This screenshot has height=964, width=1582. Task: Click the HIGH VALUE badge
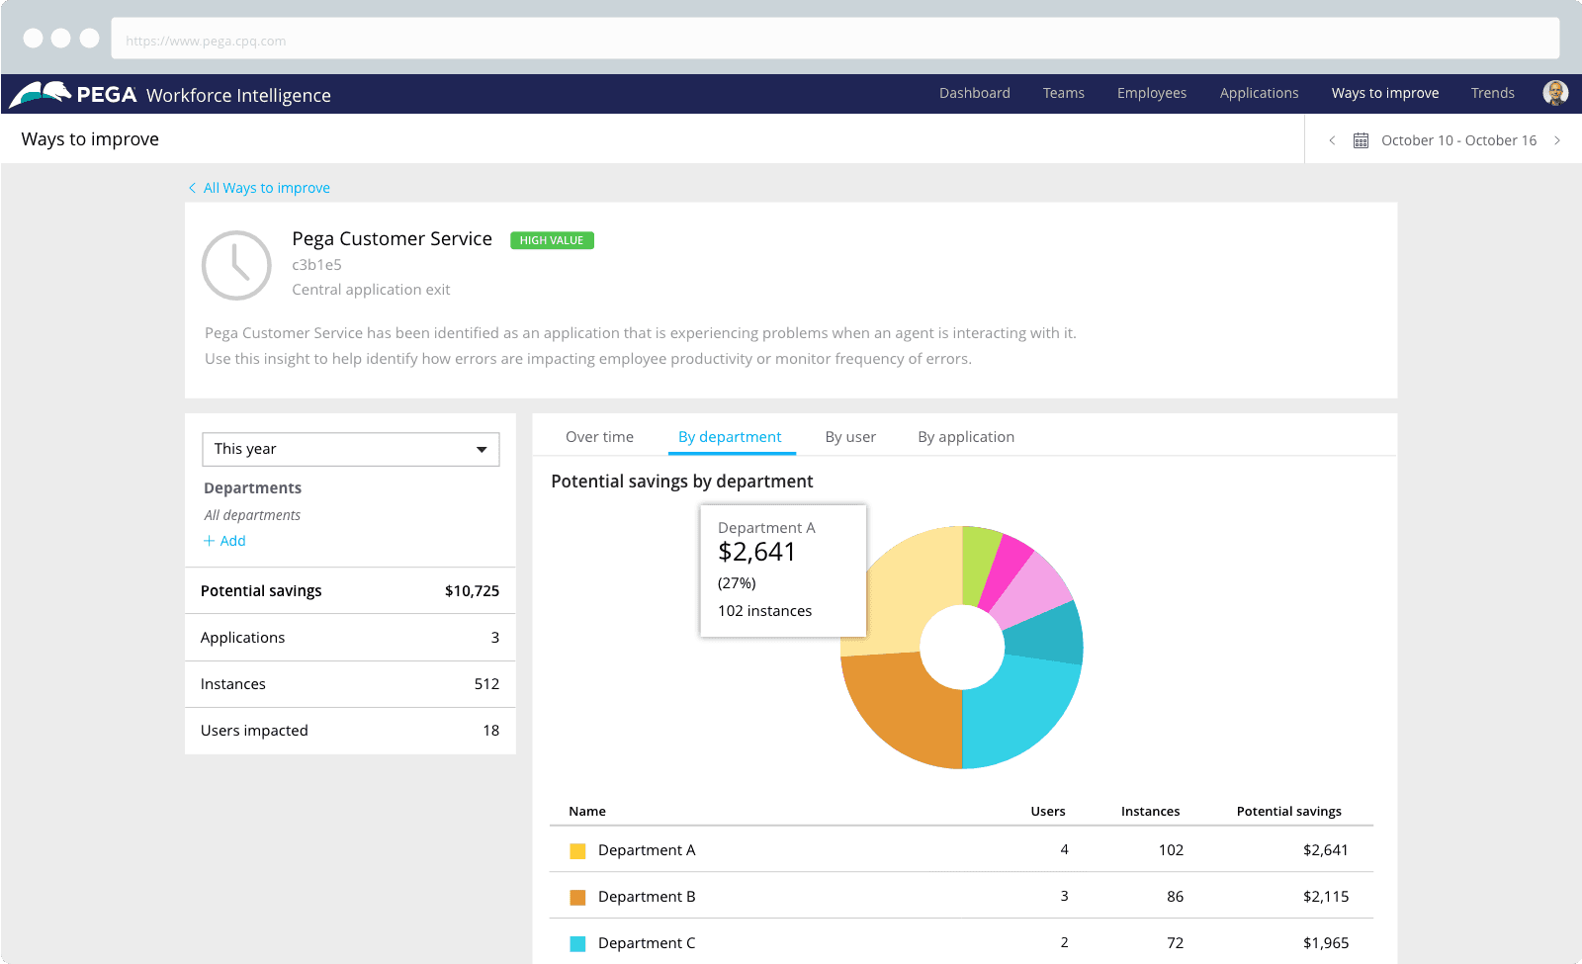point(552,240)
